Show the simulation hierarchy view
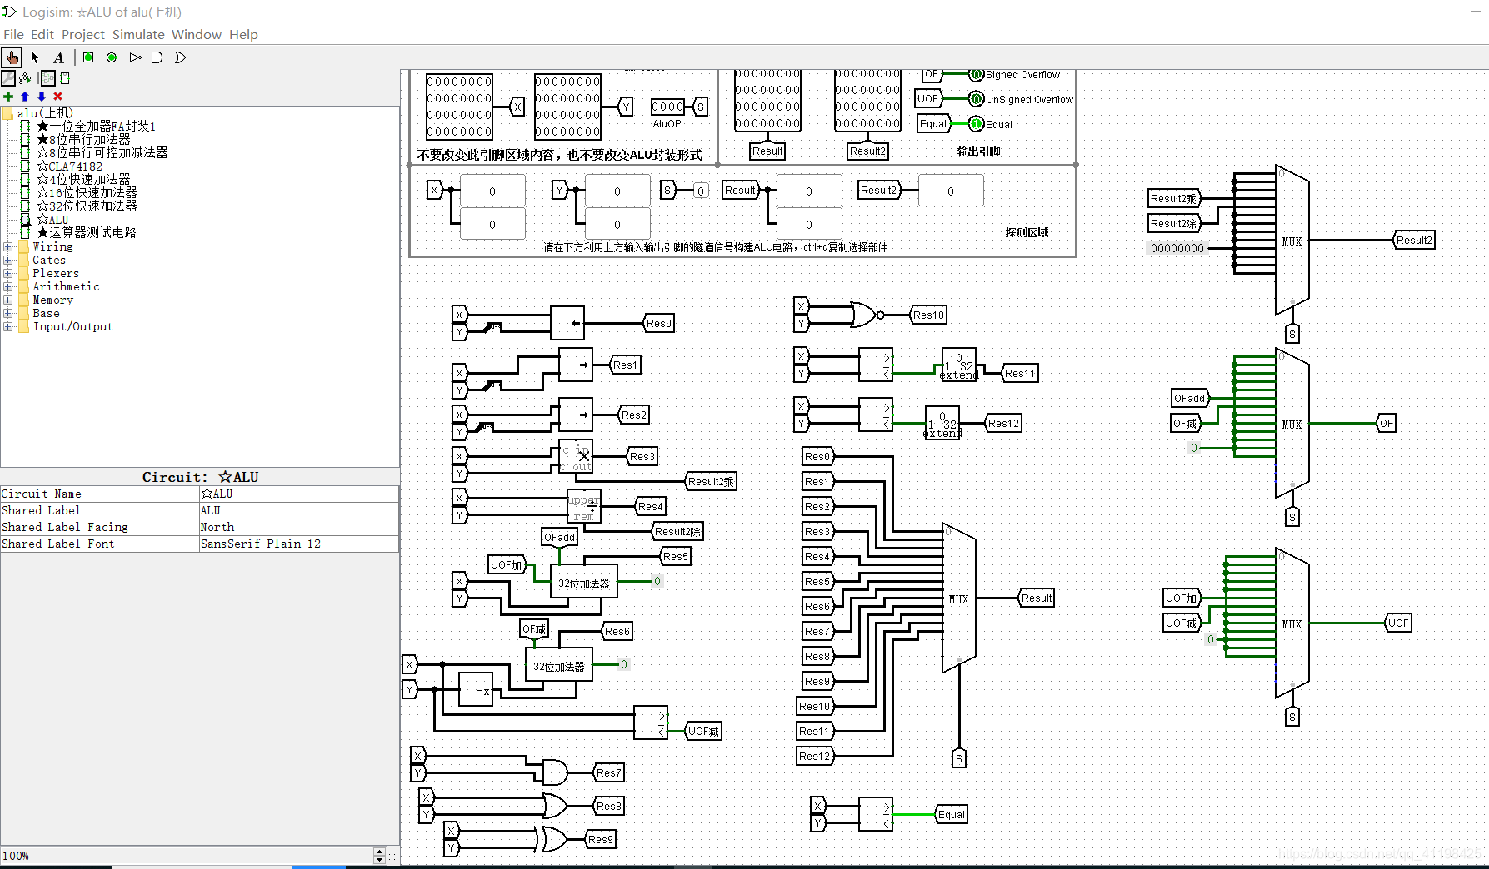Image resolution: width=1489 pixels, height=869 pixels. (x=26, y=78)
